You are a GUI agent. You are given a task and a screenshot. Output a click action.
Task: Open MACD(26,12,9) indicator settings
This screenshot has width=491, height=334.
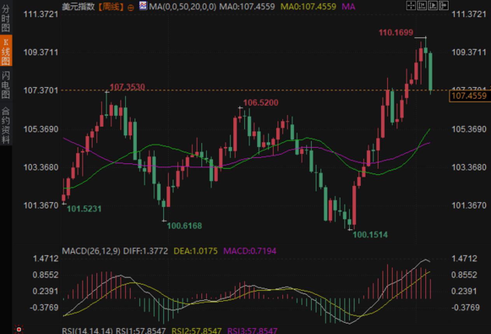(x=91, y=251)
